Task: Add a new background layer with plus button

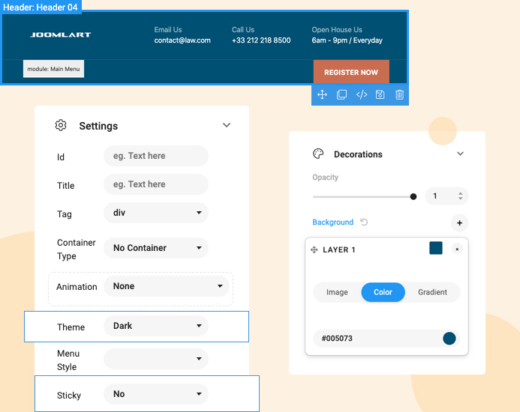Action: pyautogui.click(x=459, y=223)
